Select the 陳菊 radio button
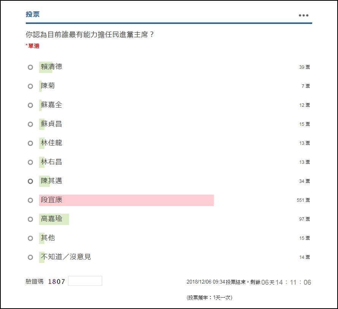Viewport: 338px width, 309px height. point(30,86)
